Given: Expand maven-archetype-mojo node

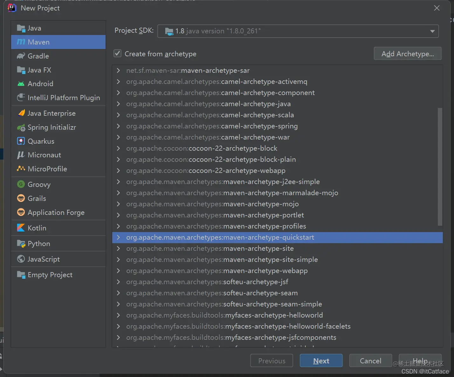Looking at the screenshot, I should [118, 204].
